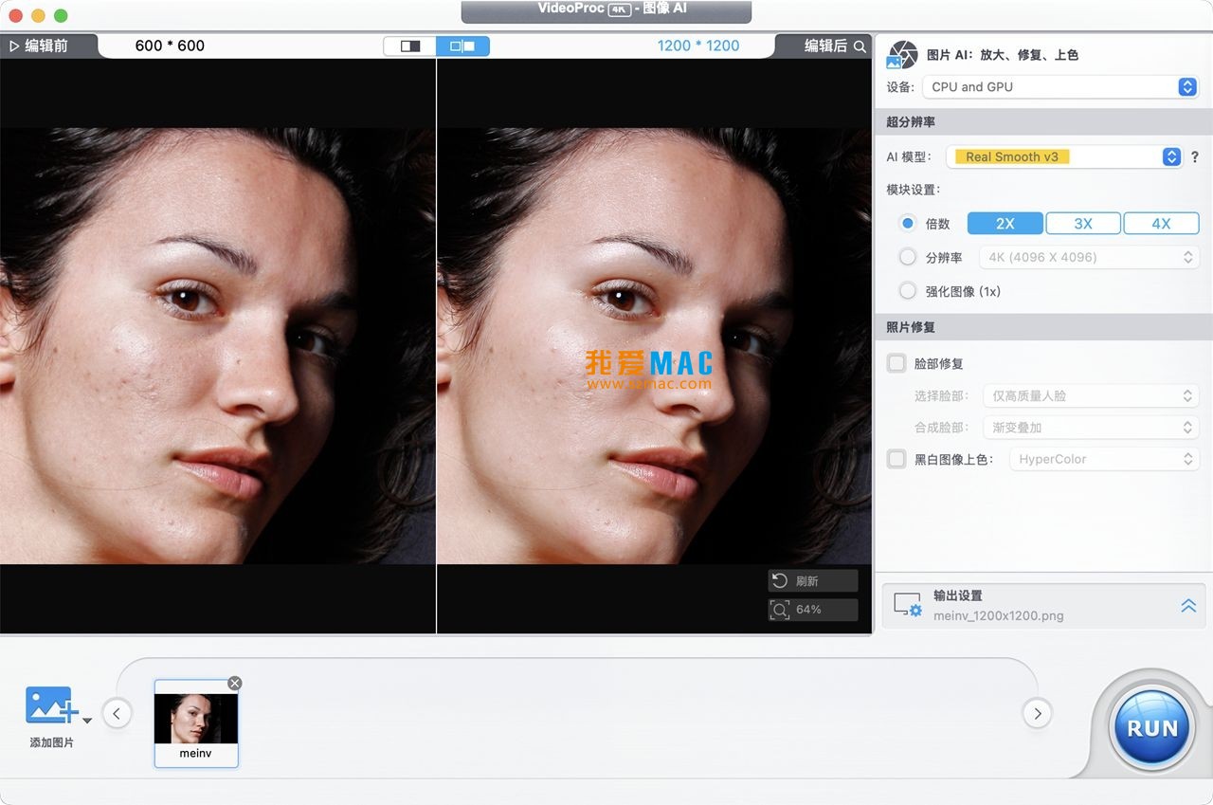Open the 选择脸部 仅高质量人脸 dropdown
The image size is (1213, 805).
(1090, 395)
